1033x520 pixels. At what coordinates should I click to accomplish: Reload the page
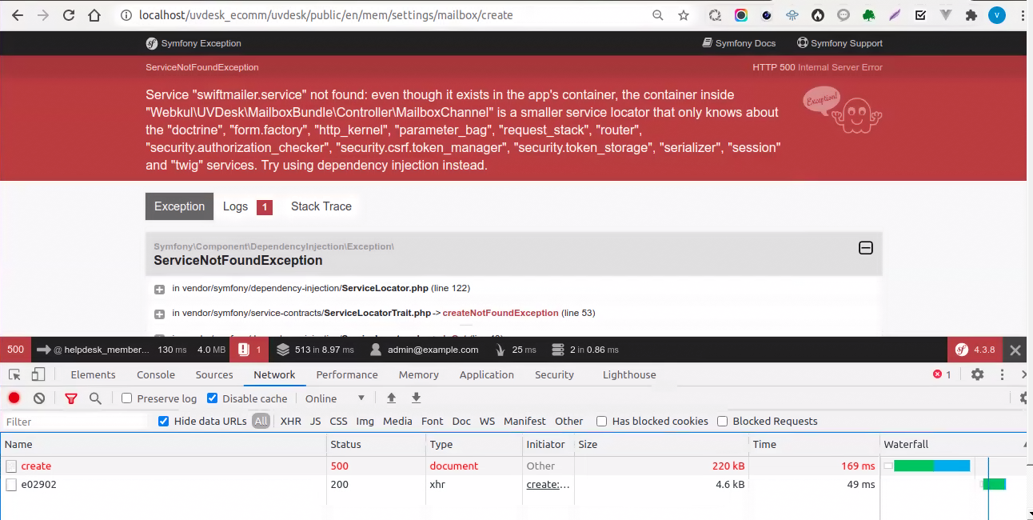tap(69, 15)
